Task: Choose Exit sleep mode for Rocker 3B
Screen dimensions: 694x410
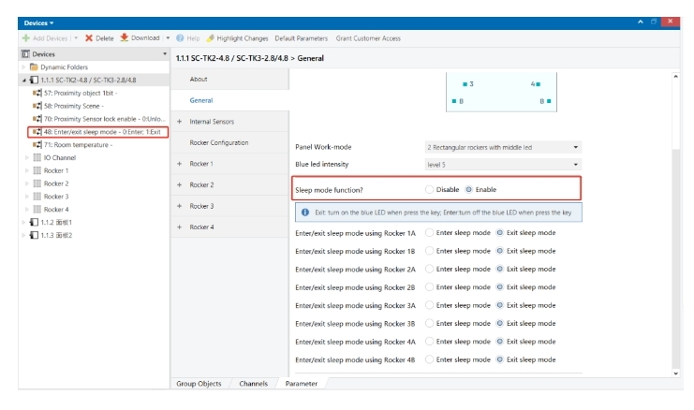Action: click(500, 323)
